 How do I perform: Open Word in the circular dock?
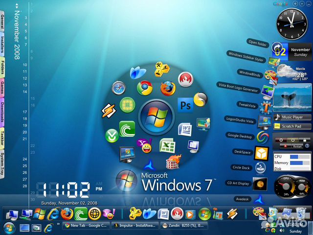[x=185, y=129]
